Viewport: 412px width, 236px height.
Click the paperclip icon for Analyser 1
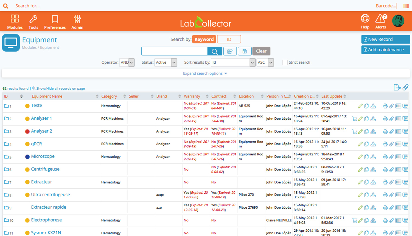coord(391,119)
